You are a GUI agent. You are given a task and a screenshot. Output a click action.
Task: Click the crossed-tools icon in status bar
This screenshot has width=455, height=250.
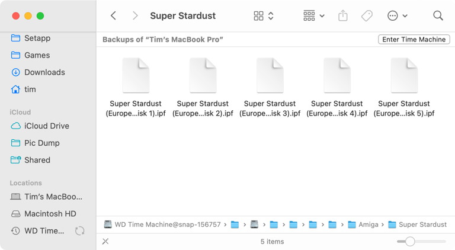pyautogui.click(x=105, y=241)
